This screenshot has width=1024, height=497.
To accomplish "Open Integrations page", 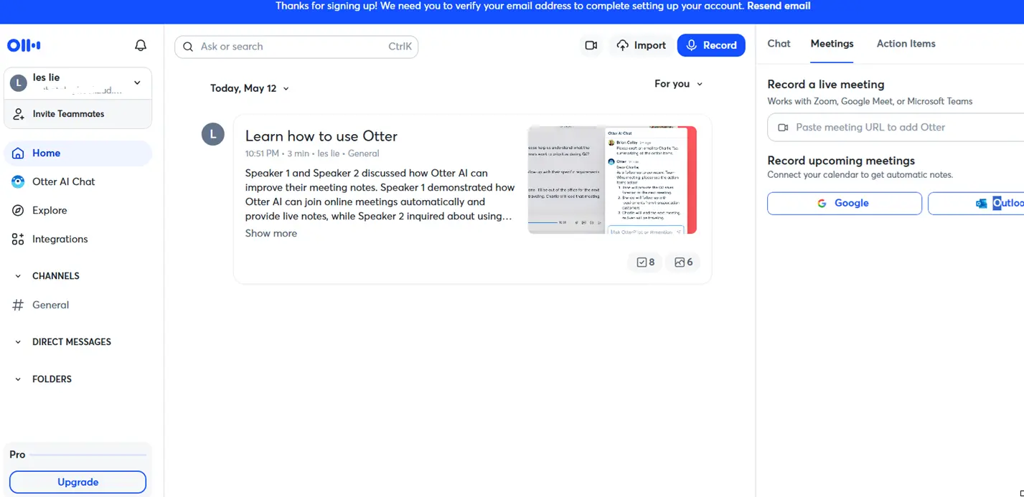I will click(x=78, y=239).
